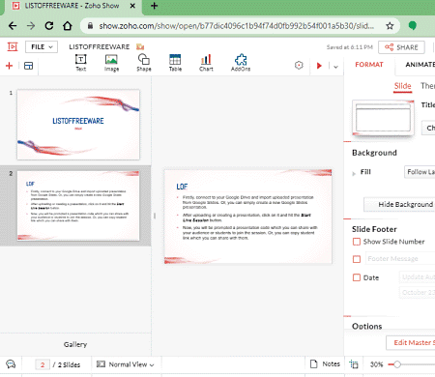Click the record/target icon near play

pos(299,66)
